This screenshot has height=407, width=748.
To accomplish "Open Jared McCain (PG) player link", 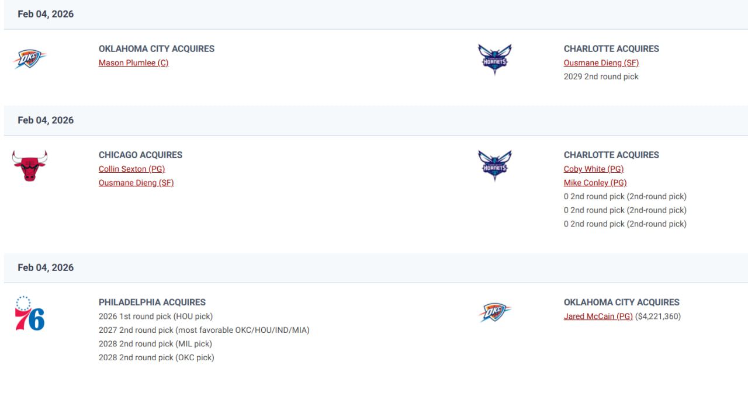I will tap(598, 316).
